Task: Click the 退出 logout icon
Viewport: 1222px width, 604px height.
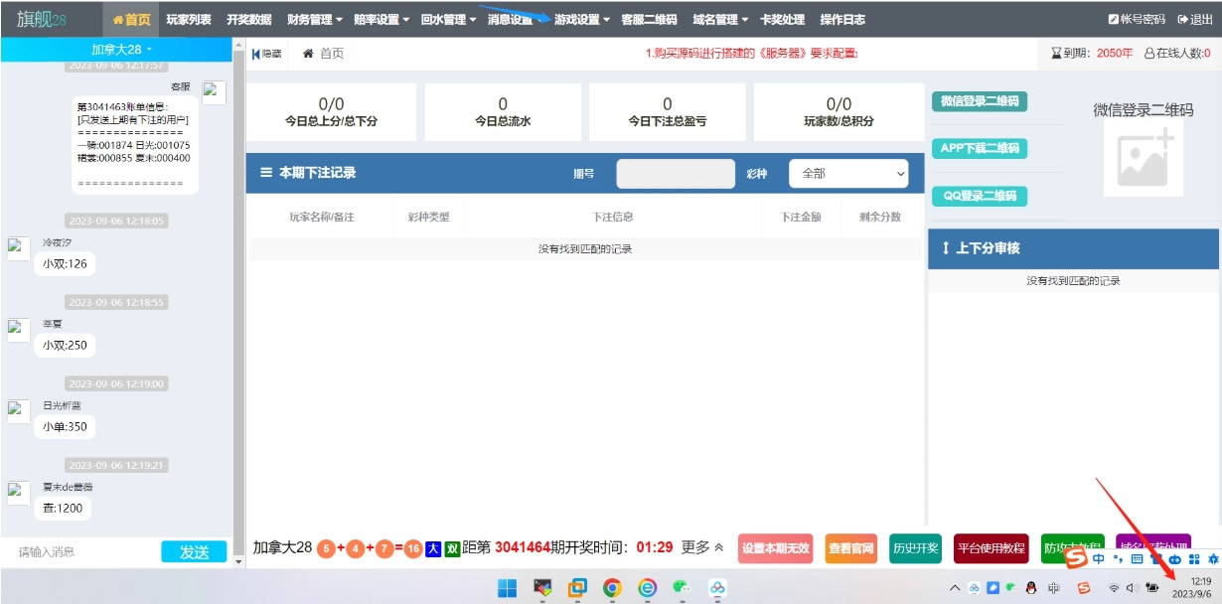Action: (1183, 20)
